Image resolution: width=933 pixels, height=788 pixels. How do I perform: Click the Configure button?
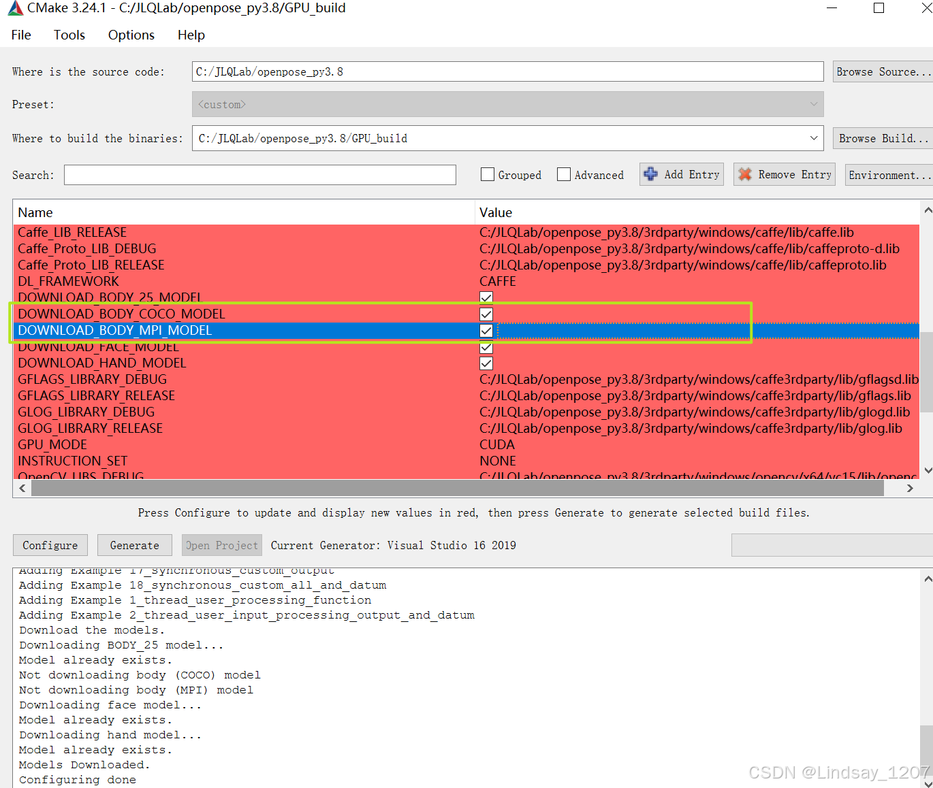[x=50, y=545]
